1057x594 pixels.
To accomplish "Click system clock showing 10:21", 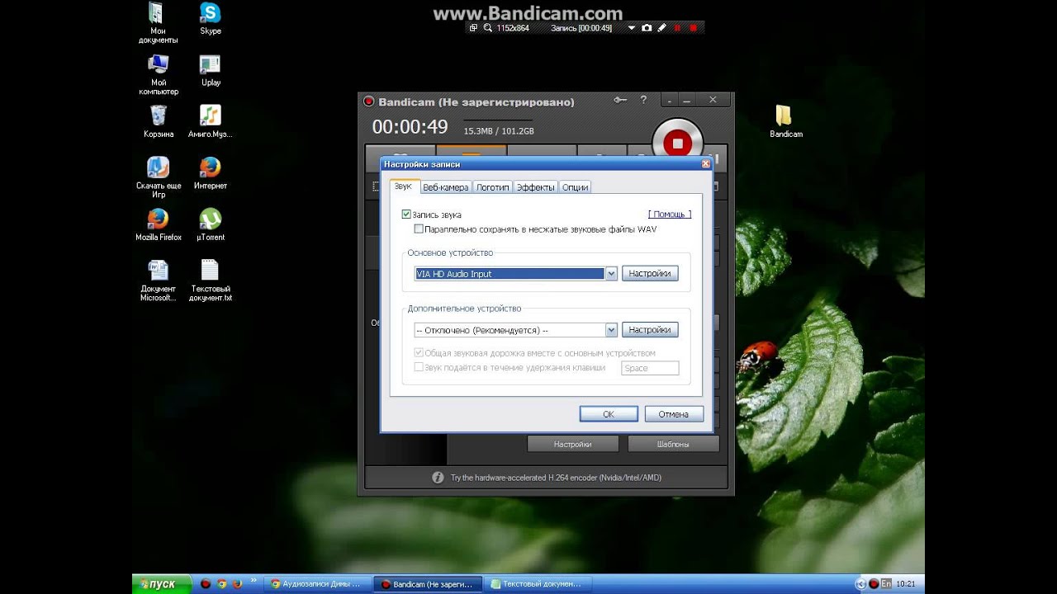I will pos(905,584).
